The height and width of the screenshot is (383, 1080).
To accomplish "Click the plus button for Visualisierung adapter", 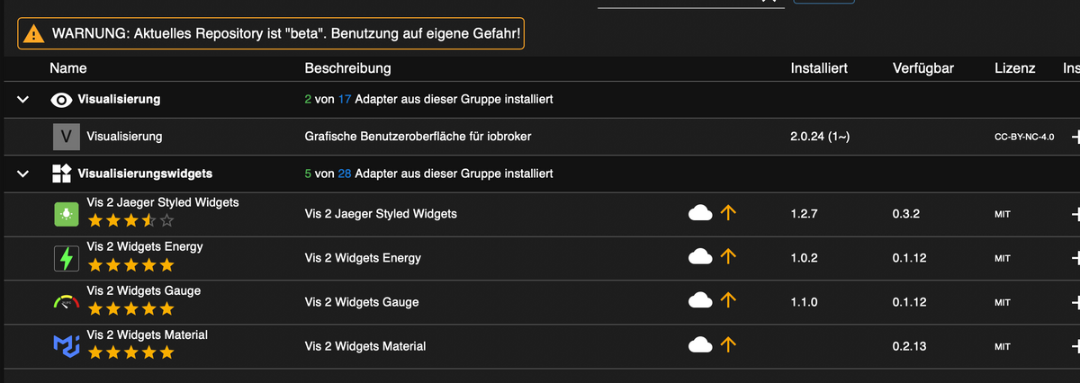I will [x=1075, y=137].
